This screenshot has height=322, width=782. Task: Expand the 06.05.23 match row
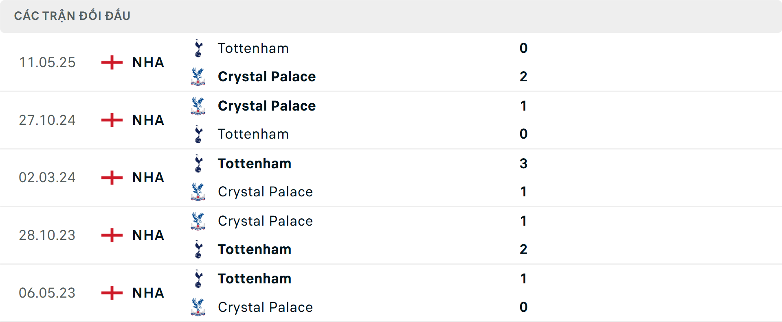[x=391, y=293]
